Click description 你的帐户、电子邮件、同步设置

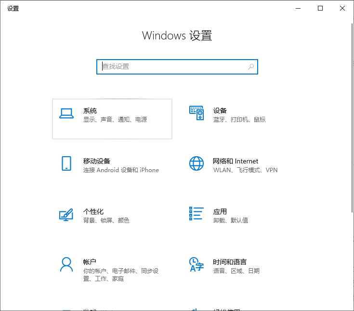[121, 275]
